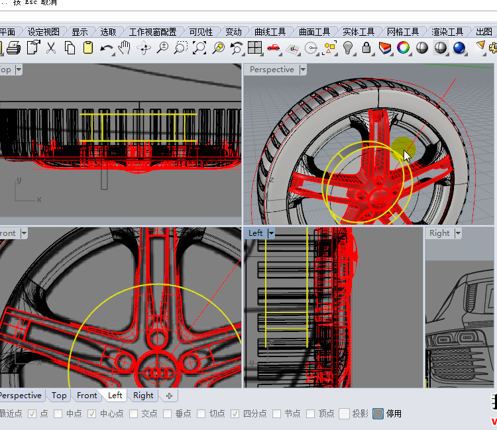Disable the 四分点 osnap checkbox
Image resolution: width=497 pixels, height=430 pixels.
pos(235,414)
